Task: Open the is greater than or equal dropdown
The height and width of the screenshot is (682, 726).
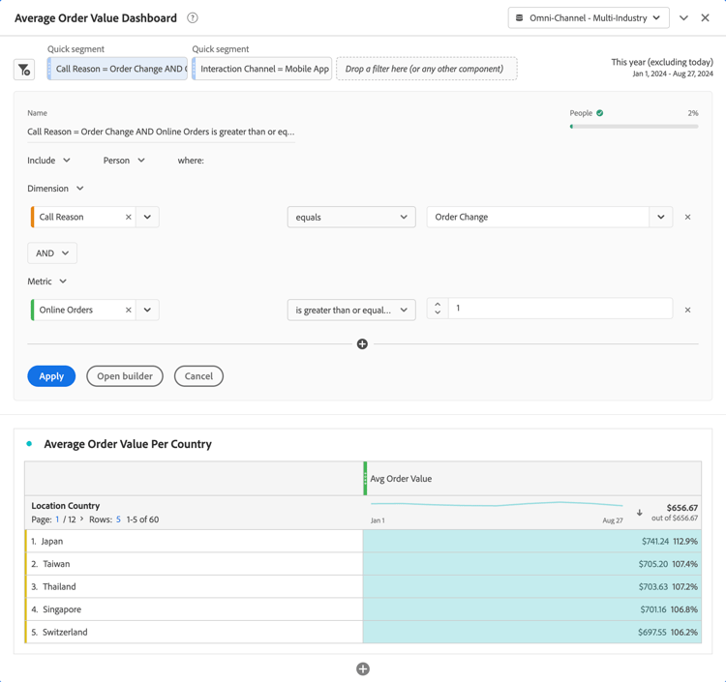Action: pyautogui.click(x=351, y=310)
